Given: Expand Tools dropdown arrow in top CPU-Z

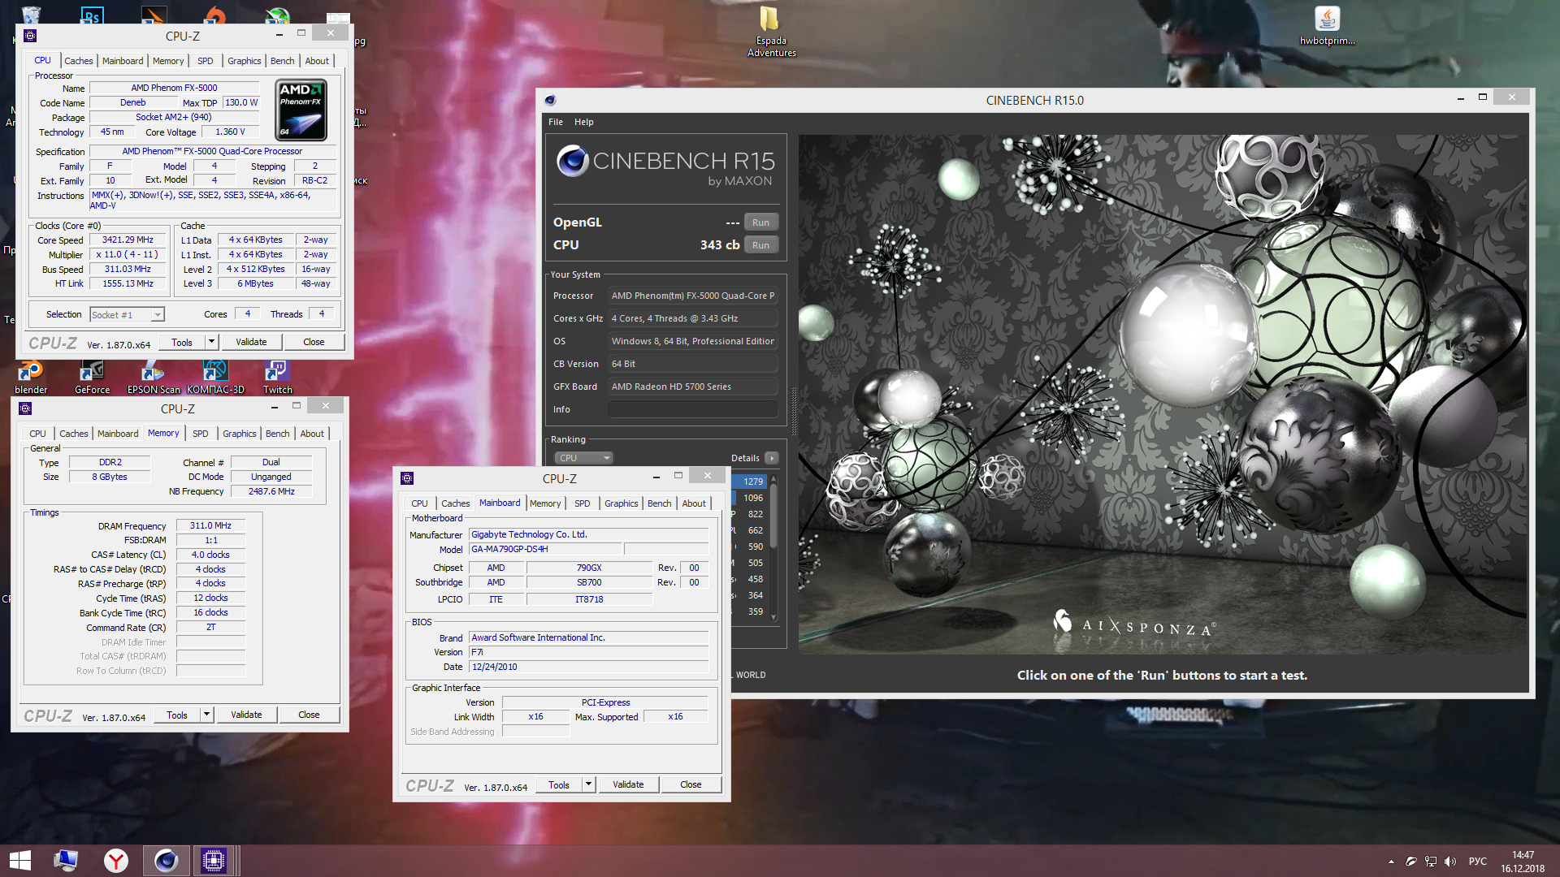Looking at the screenshot, I should (x=211, y=342).
